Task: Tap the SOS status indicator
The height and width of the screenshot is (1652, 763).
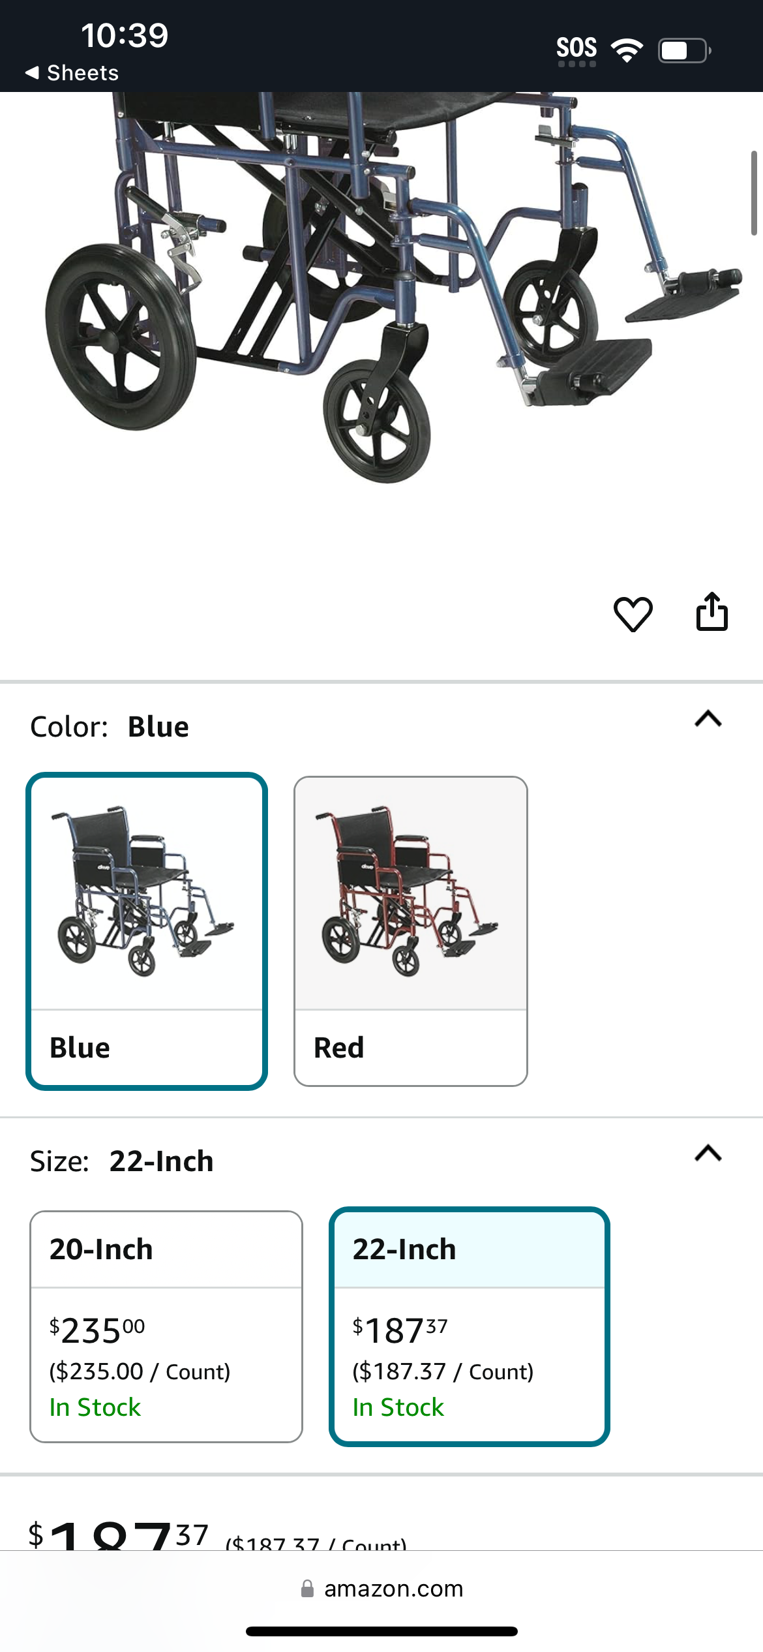Action: click(x=576, y=50)
